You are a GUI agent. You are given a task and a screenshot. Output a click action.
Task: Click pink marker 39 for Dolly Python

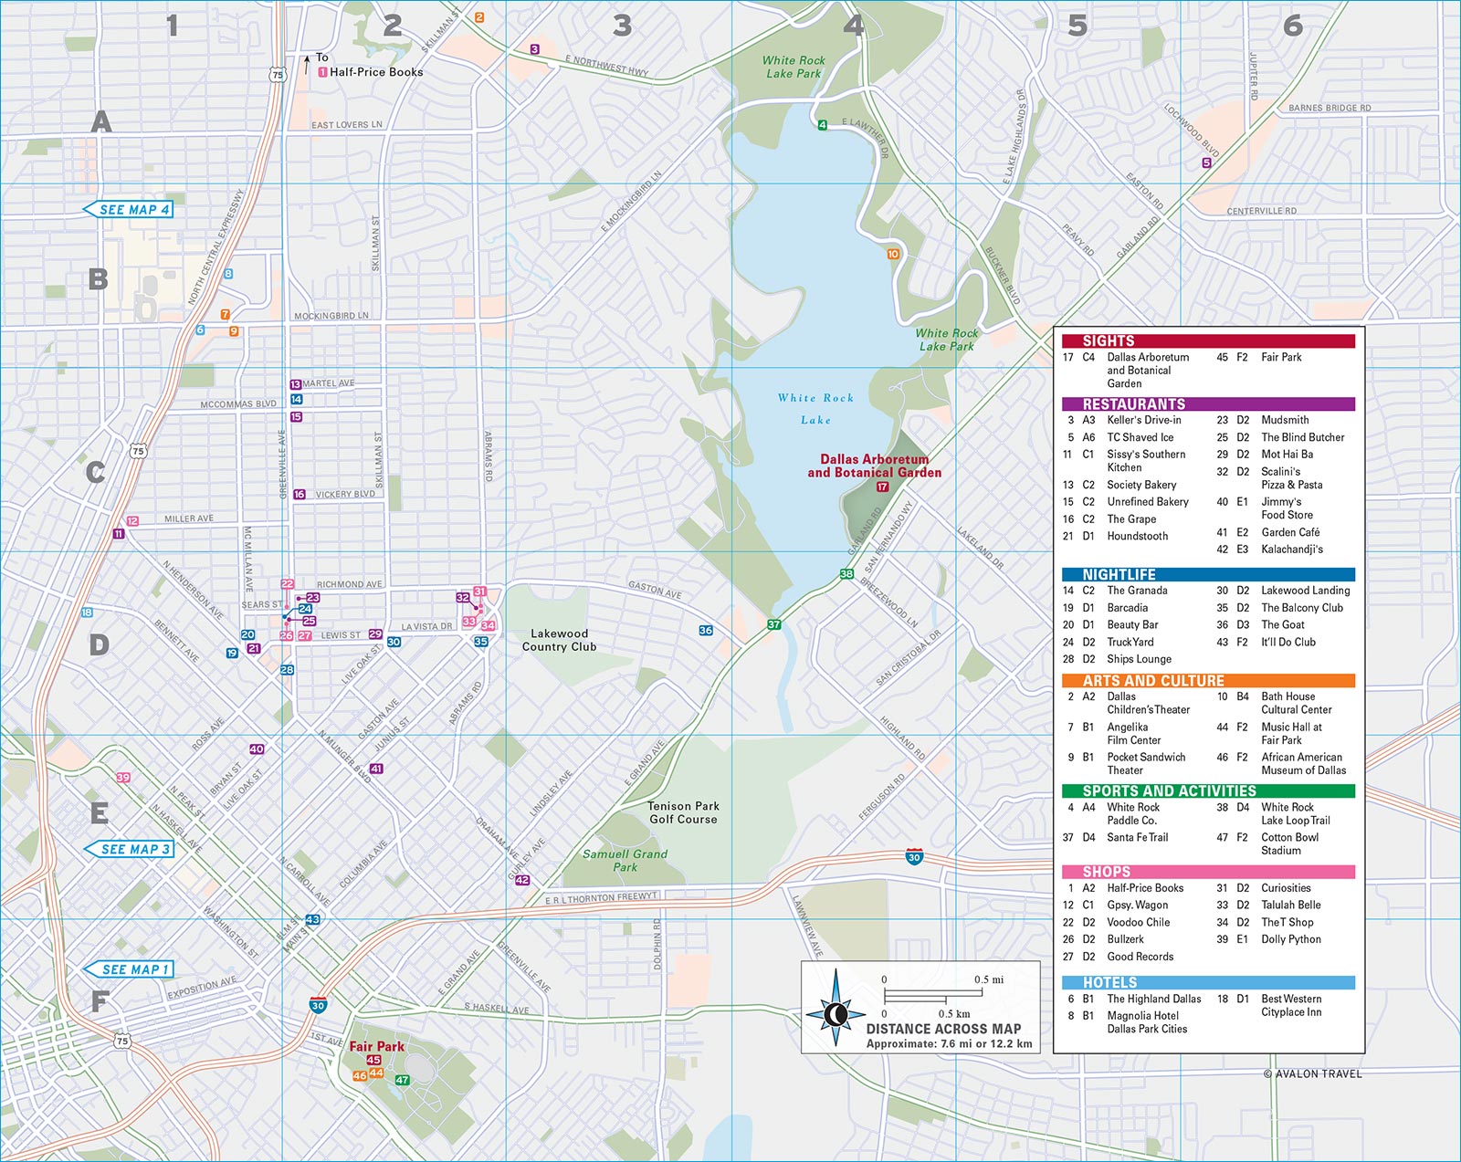pyautogui.click(x=123, y=777)
